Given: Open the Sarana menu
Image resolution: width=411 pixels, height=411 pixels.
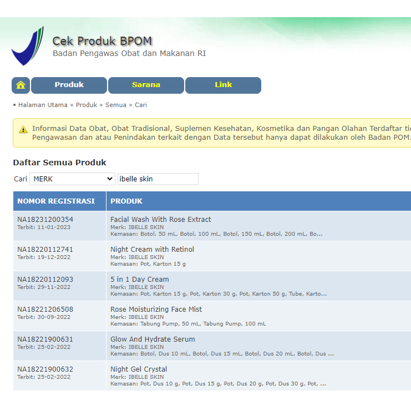Looking at the screenshot, I should click(146, 85).
